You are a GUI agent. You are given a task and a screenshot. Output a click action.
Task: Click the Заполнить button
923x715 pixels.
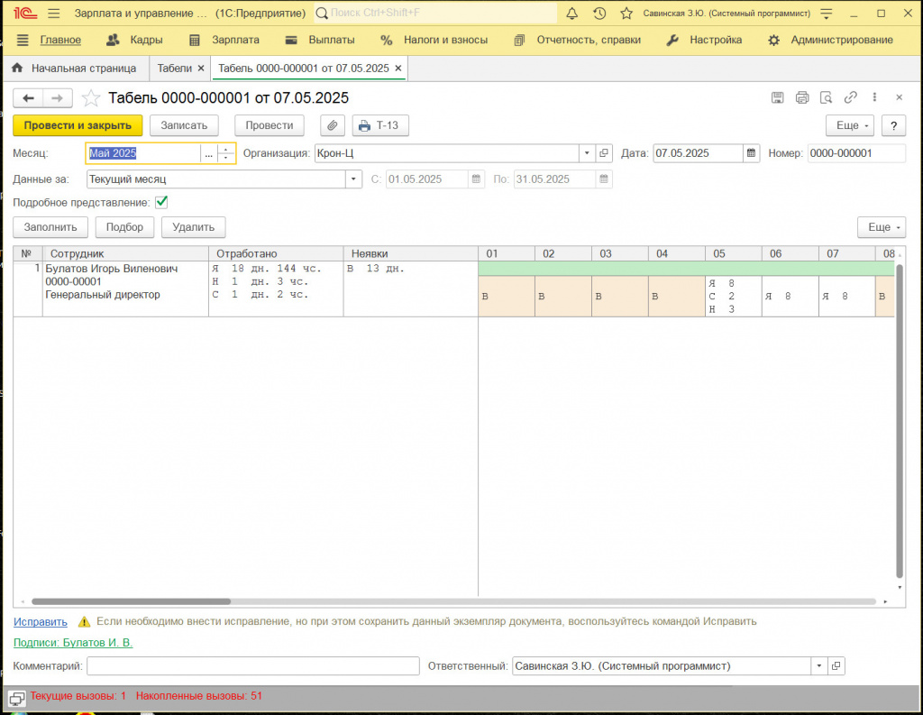tap(50, 227)
